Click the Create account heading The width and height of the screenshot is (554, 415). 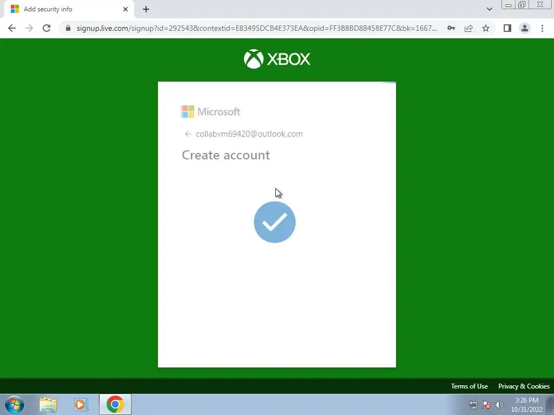point(226,155)
